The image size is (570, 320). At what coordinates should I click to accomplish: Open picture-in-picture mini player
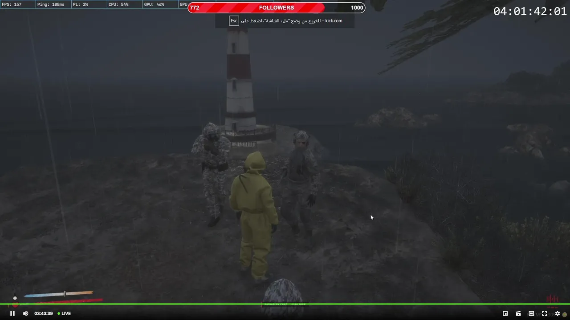[x=505, y=313]
